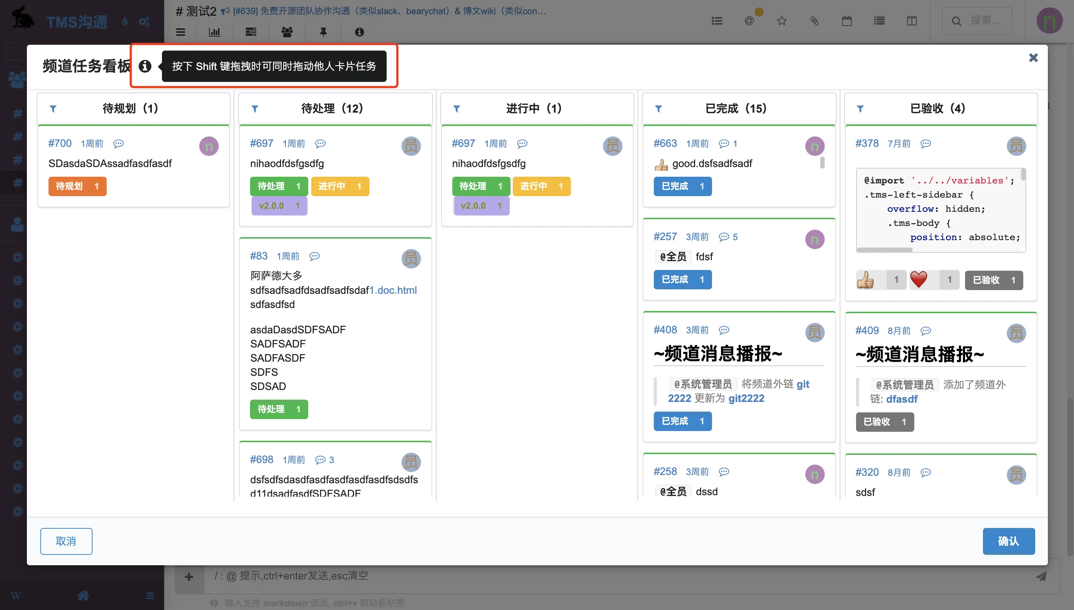The height and width of the screenshot is (610, 1074).
Task: Click 已验收 label on card #409
Action: click(884, 422)
